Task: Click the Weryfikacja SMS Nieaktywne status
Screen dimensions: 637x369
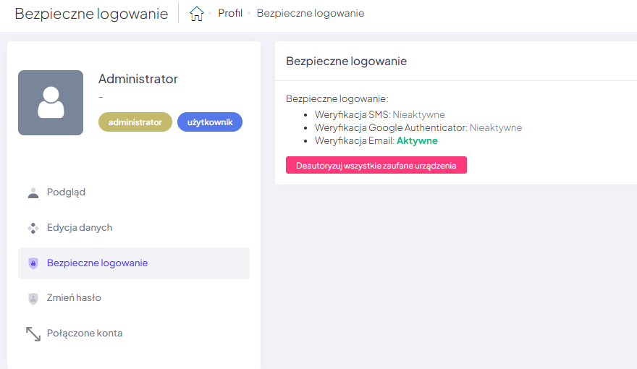Action: coord(418,114)
